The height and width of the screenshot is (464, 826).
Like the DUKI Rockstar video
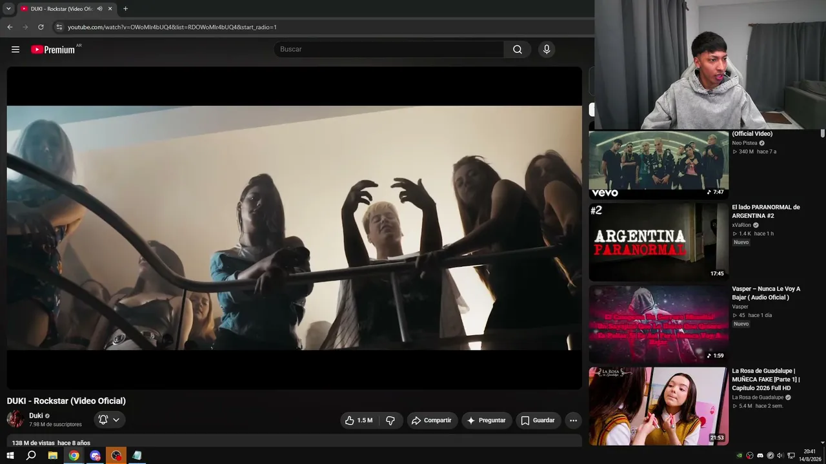pos(359,420)
